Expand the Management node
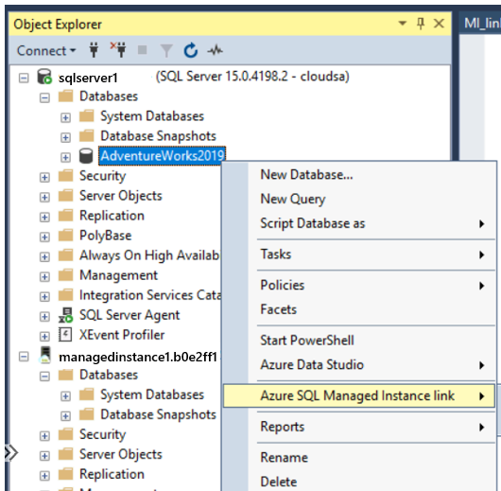Image resolution: width=501 pixels, height=491 pixels. 44,276
